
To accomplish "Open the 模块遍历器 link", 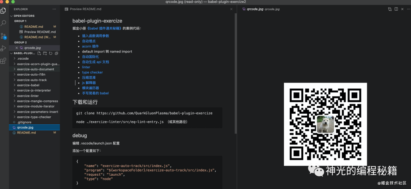I will pos(91,88).
